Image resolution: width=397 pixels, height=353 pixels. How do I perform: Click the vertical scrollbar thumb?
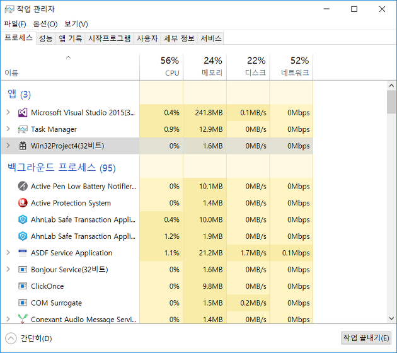click(391, 102)
